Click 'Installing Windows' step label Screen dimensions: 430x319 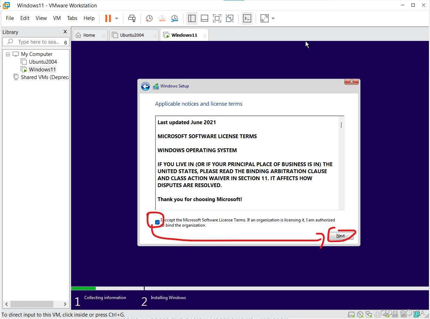168,298
